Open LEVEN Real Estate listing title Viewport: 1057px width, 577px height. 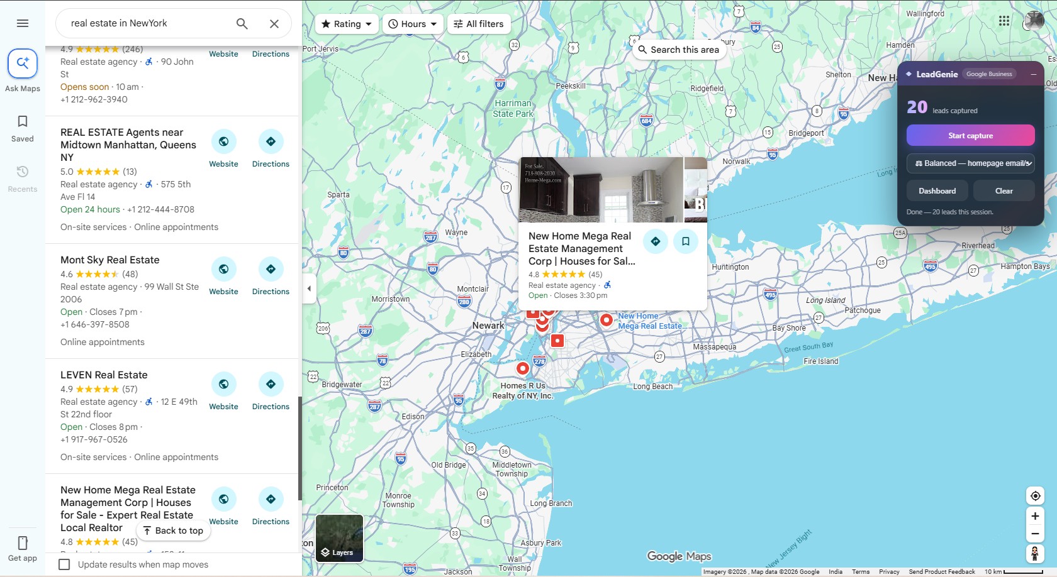coord(104,375)
